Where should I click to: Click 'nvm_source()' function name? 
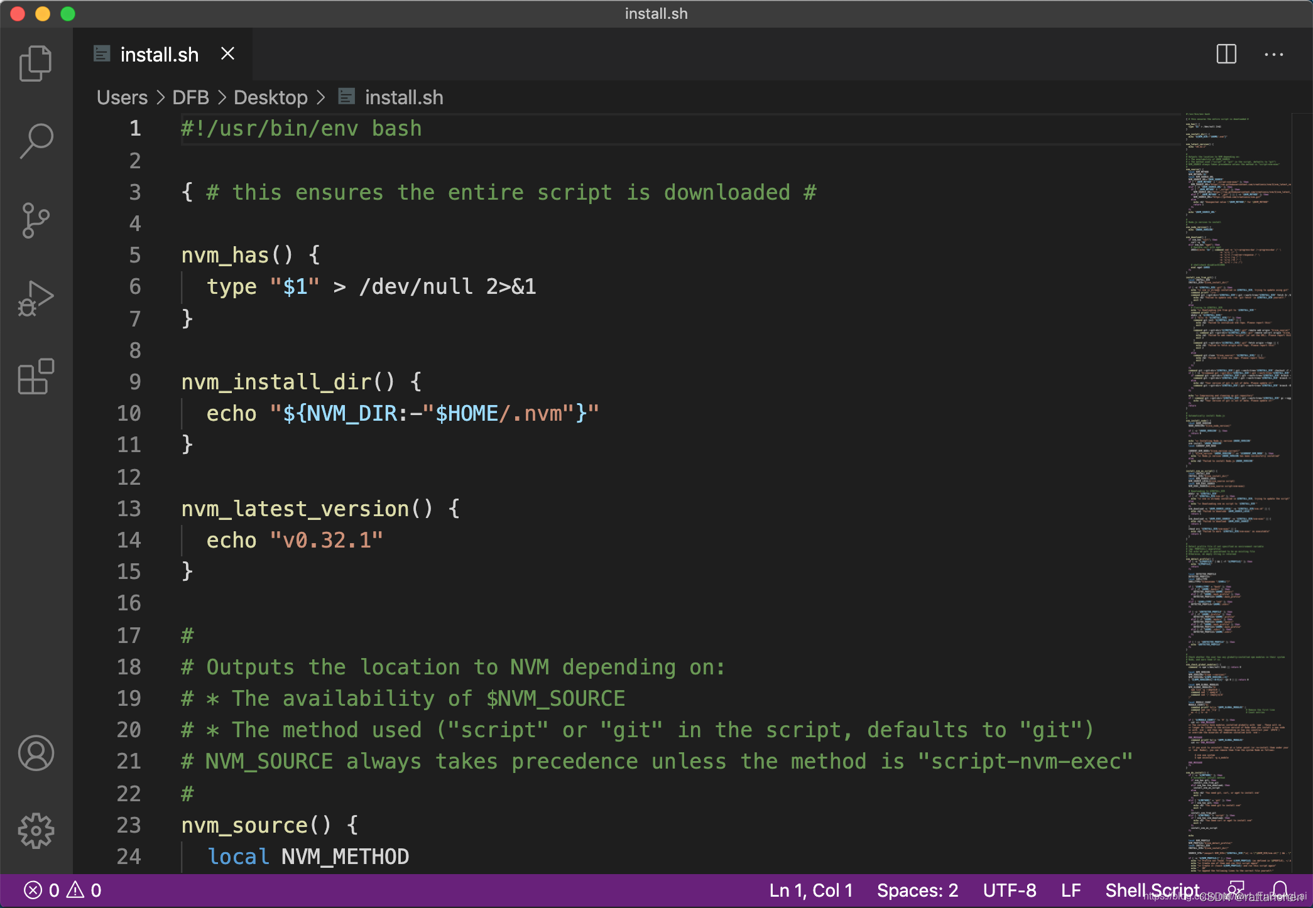pos(256,825)
